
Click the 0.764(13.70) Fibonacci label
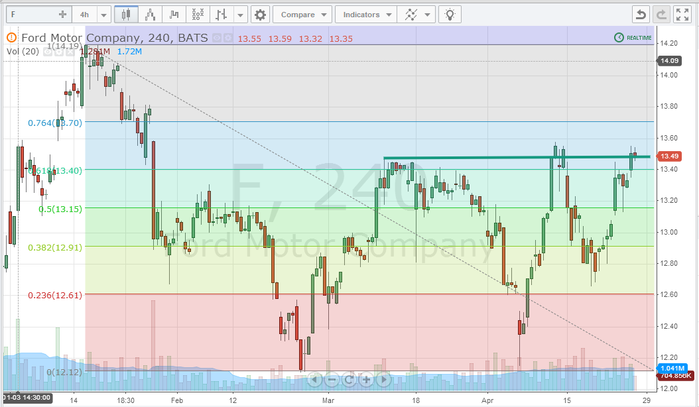point(55,123)
